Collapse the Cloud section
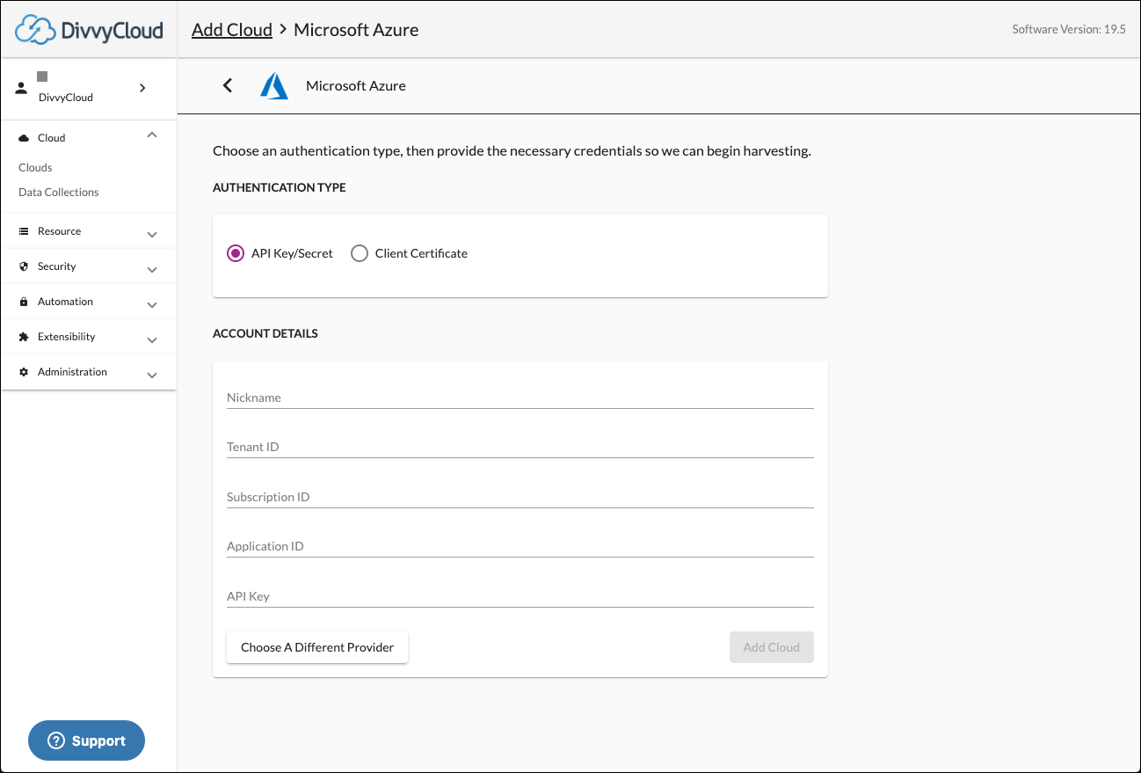The height and width of the screenshot is (773, 1141). [x=152, y=135]
